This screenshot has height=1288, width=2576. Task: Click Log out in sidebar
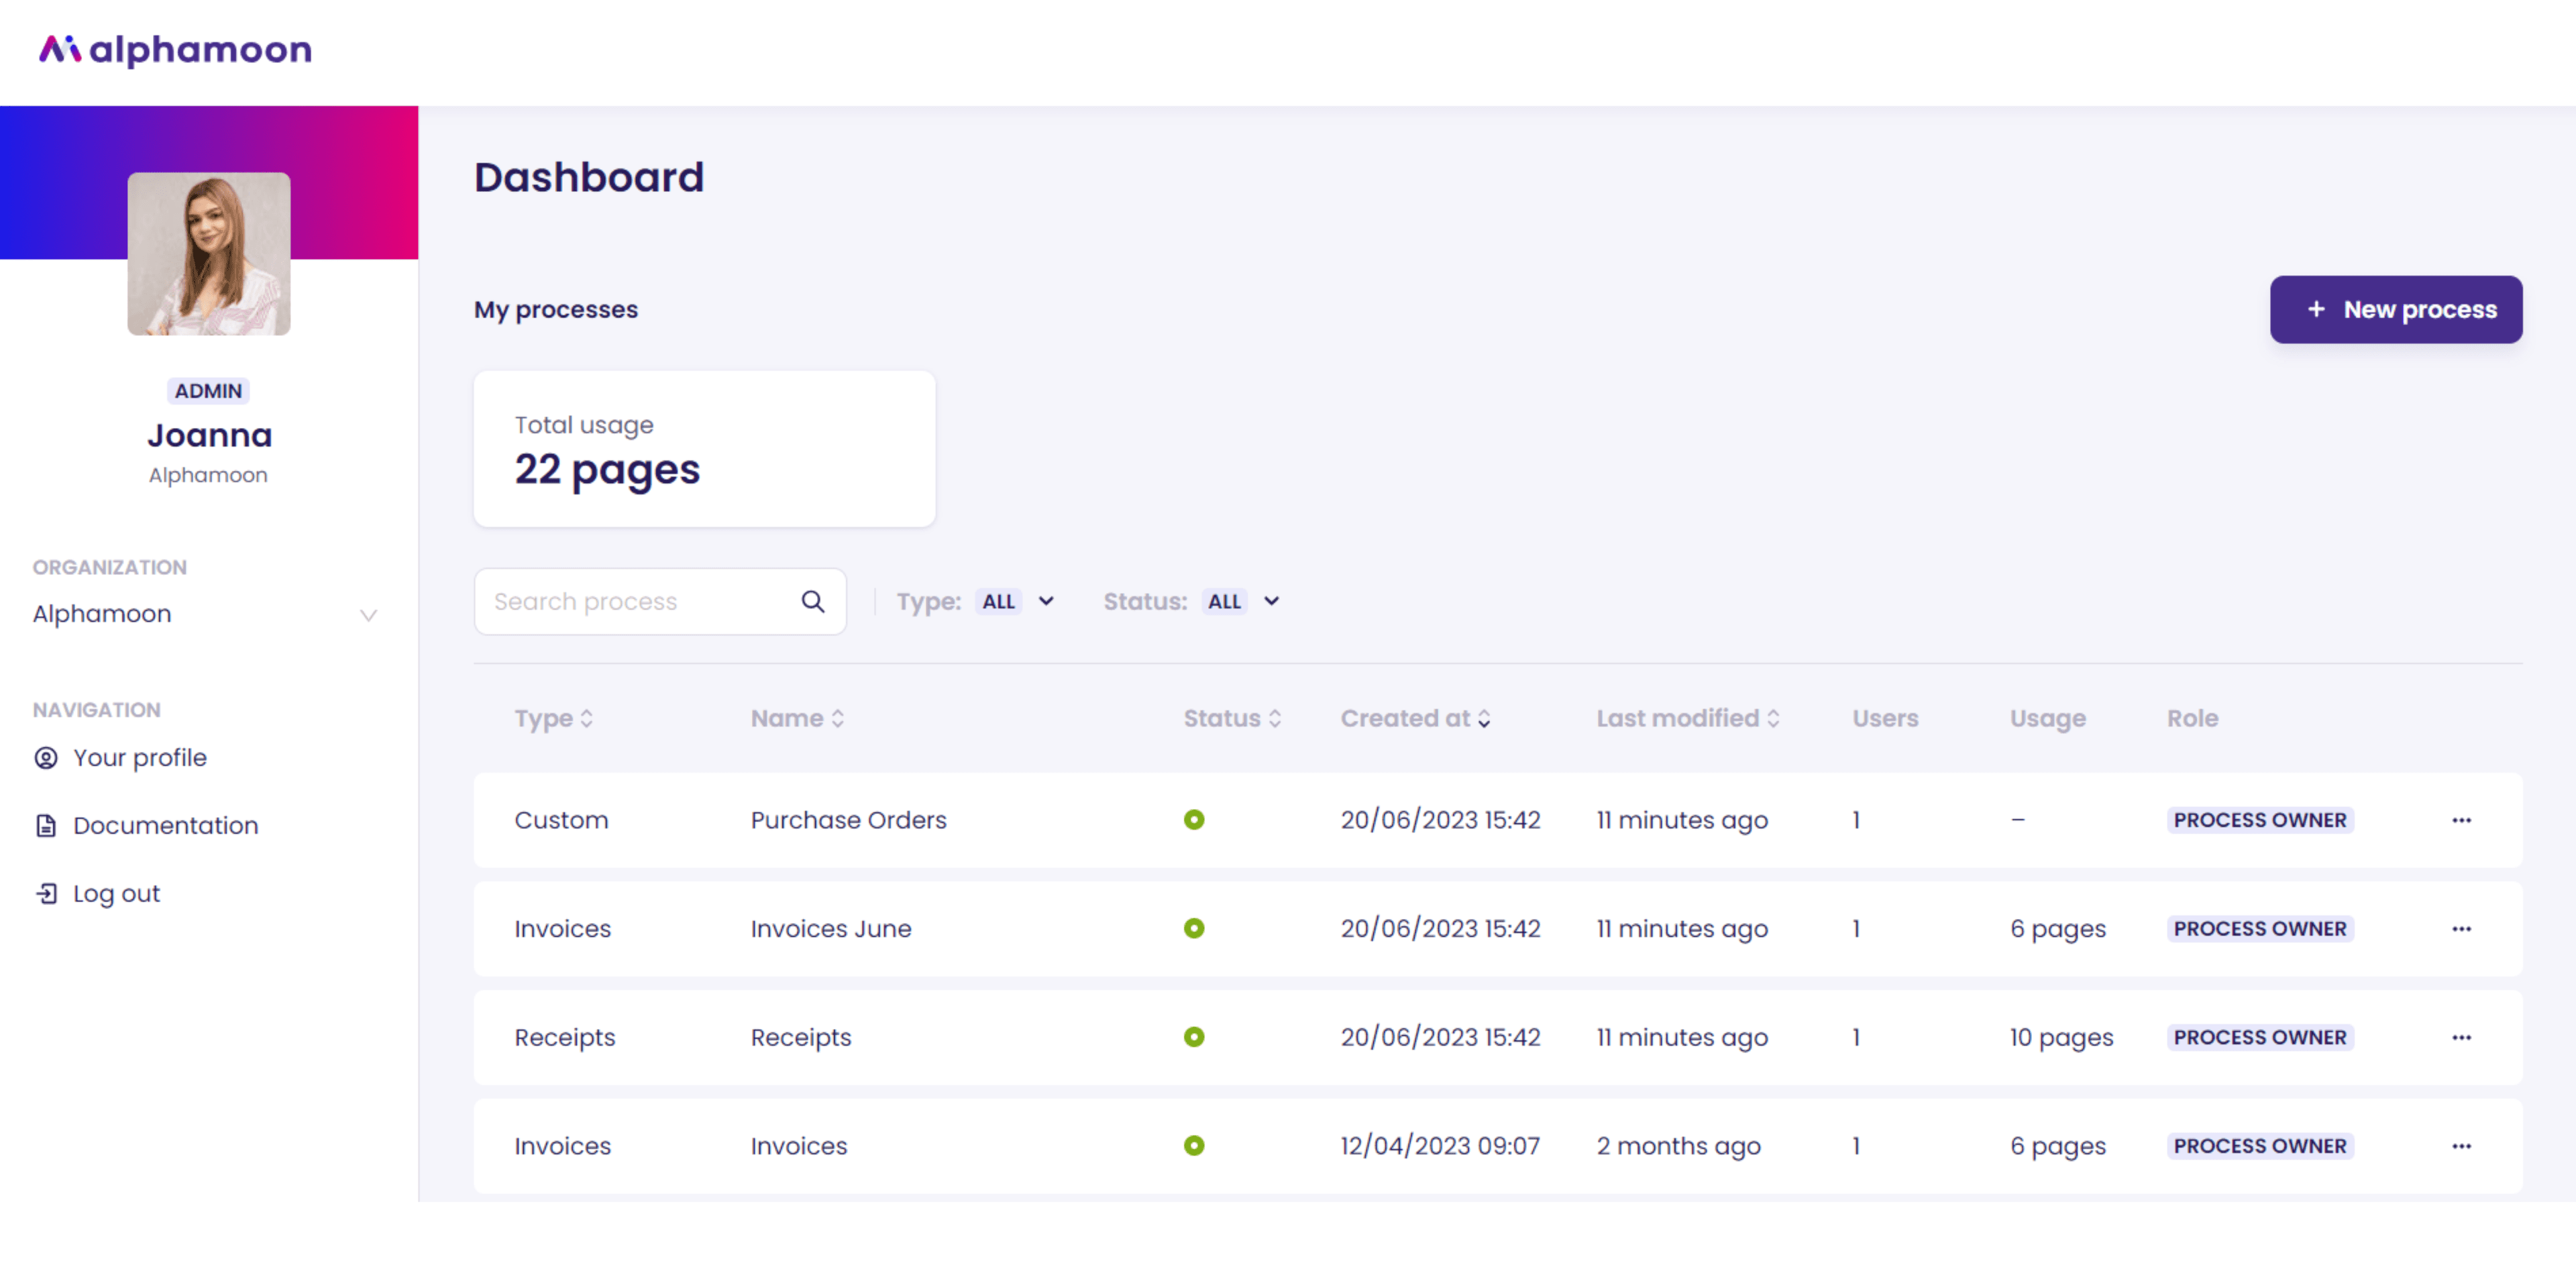(115, 894)
